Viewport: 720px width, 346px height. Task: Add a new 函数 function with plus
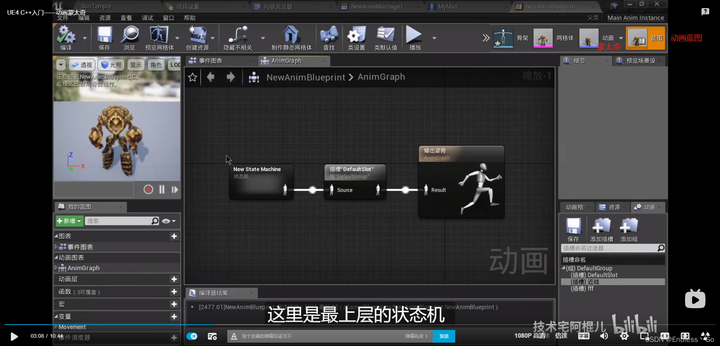(x=174, y=292)
